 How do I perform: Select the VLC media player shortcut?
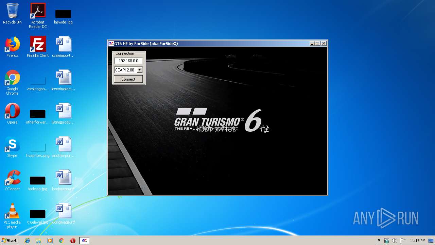coord(12,216)
